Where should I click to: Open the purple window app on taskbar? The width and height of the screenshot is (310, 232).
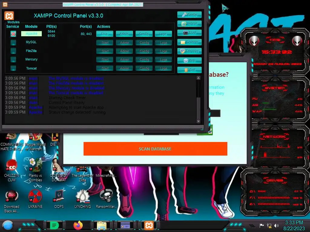click(125, 225)
